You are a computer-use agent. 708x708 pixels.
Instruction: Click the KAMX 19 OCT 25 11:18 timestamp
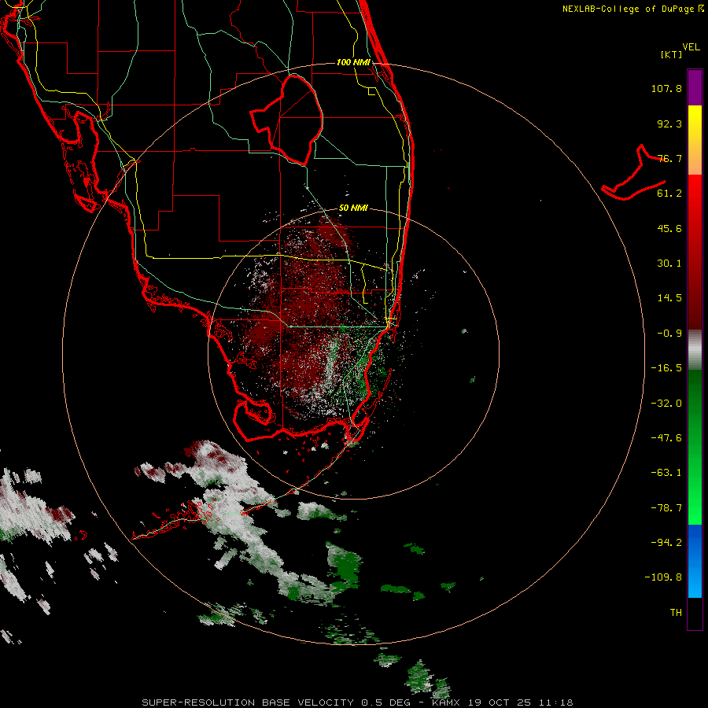pos(502,702)
